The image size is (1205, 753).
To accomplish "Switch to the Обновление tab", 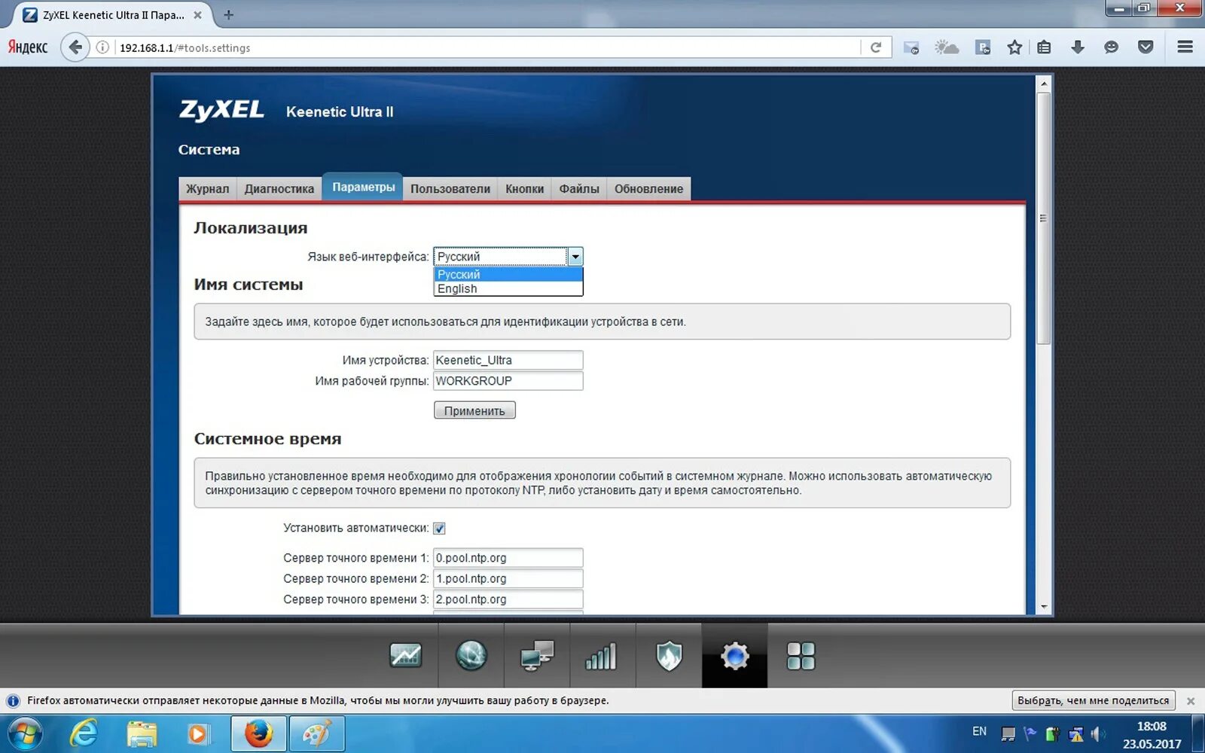I will coord(648,188).
